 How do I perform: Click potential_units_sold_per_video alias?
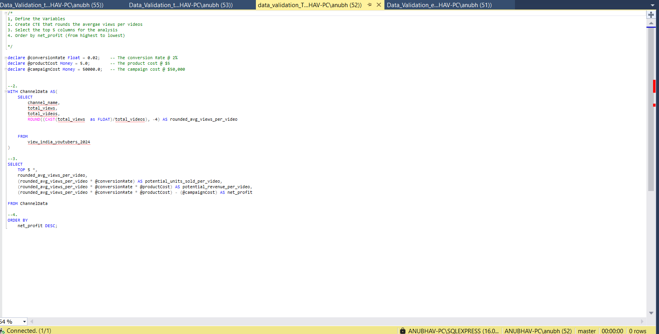point(182,181)
